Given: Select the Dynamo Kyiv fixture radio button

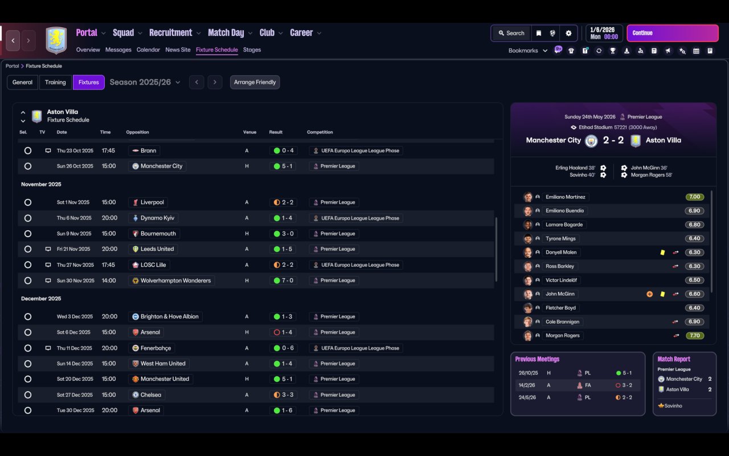Looking at the screenshot, I should pos(28,218).
